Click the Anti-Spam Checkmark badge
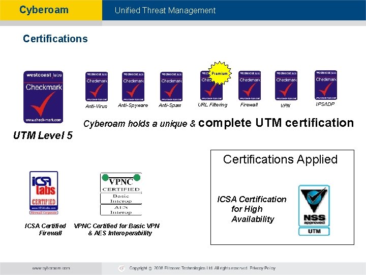 pos(171,87)
